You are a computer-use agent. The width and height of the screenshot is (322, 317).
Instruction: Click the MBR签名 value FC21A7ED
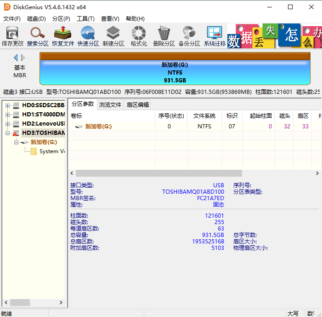[x=210, y=198]
